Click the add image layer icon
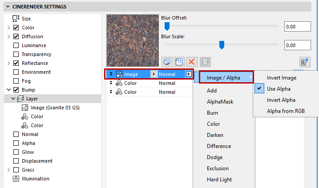 (179, 62)
